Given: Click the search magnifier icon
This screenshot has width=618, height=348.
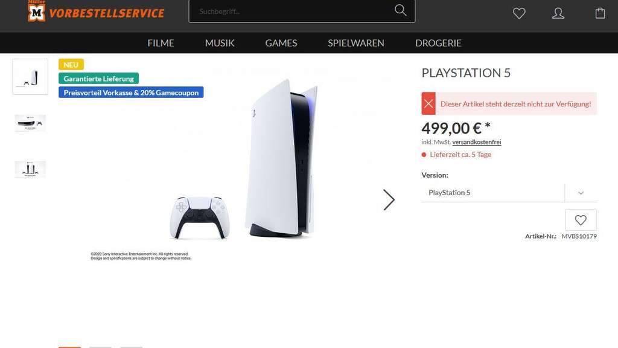Looking at the screenshot, I should coord(401,10).
